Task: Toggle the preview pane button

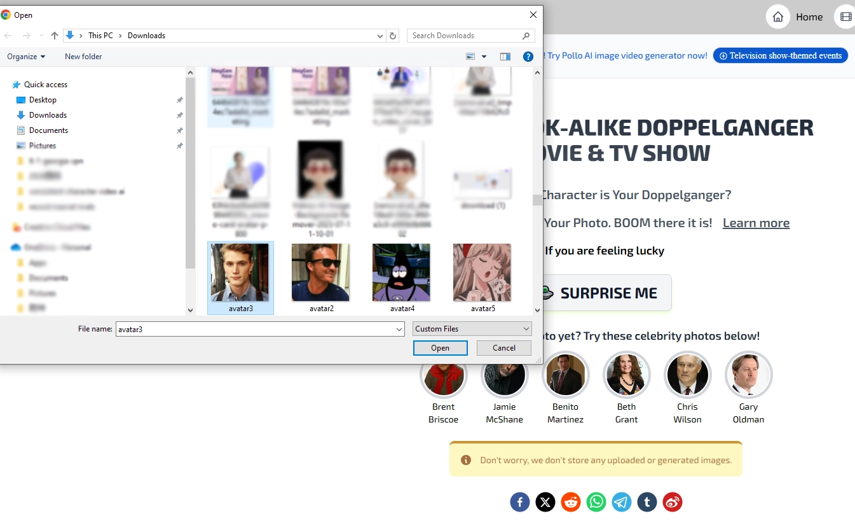Action: (x=505, y=57)
